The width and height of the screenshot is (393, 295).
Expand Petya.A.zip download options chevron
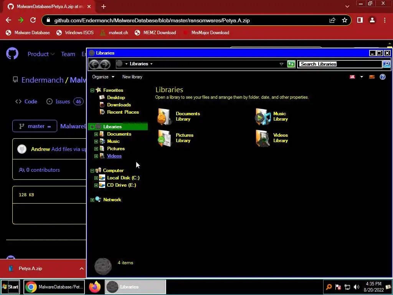point(81,268)
